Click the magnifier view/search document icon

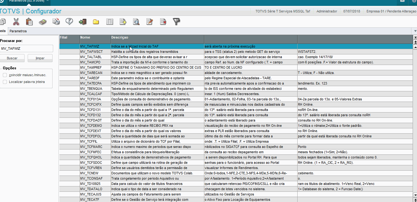(136, 22)
